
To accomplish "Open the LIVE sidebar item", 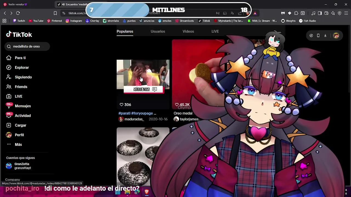I will pos(15,96).
